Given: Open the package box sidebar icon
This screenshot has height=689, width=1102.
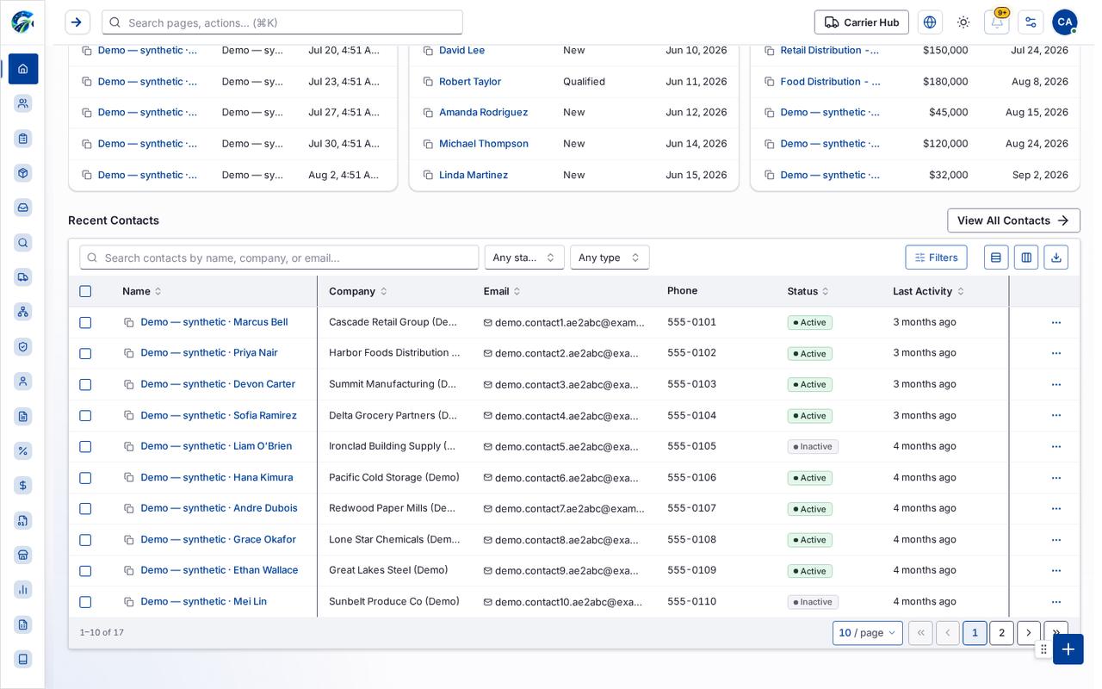Looking at the screenshot, I should click(x=23, y=173).
